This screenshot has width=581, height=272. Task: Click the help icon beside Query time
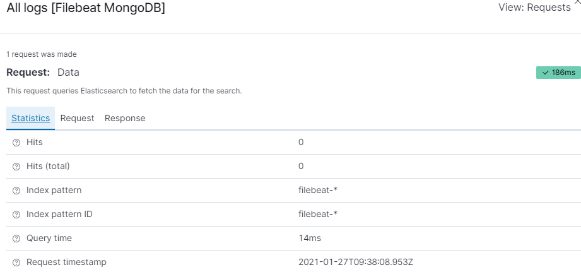pyautogui.click(x=16, y=239)
